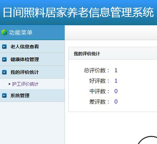
Task: Click the 日间照料居家养老信息管理系统 title
Action: (78, 12)
